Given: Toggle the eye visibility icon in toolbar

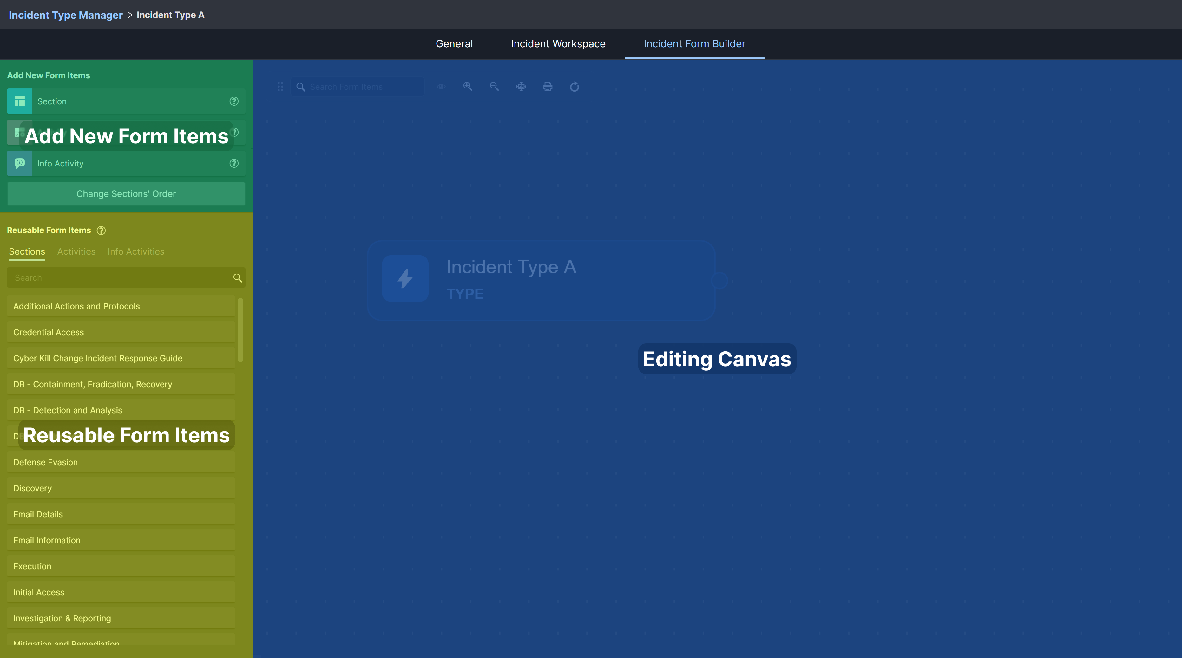Looking at the screenshot, I should click(441, 87).
